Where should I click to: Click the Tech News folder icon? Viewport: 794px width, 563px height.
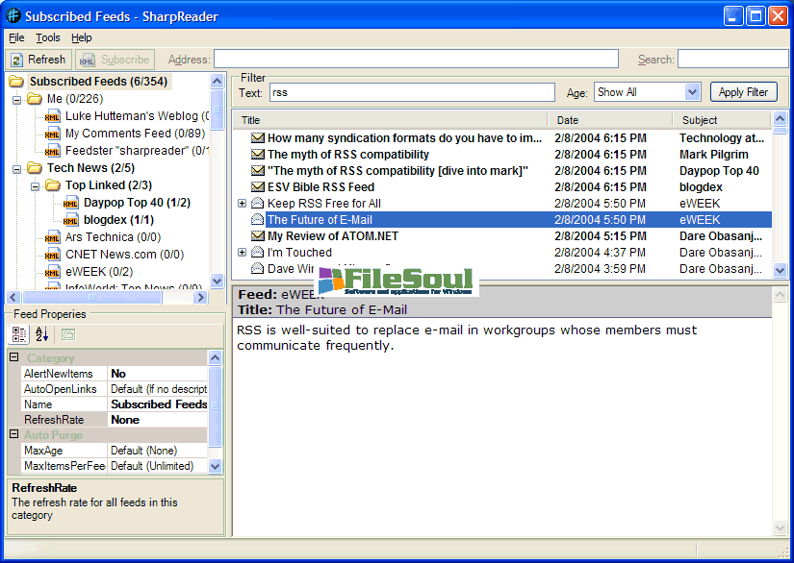(x=35, y=168)
